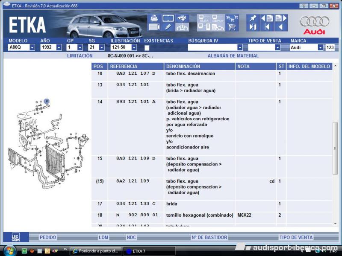Switch to the Internet Explorer taskbar window
Screen dimensions: 342x256
tap(96, 251)
